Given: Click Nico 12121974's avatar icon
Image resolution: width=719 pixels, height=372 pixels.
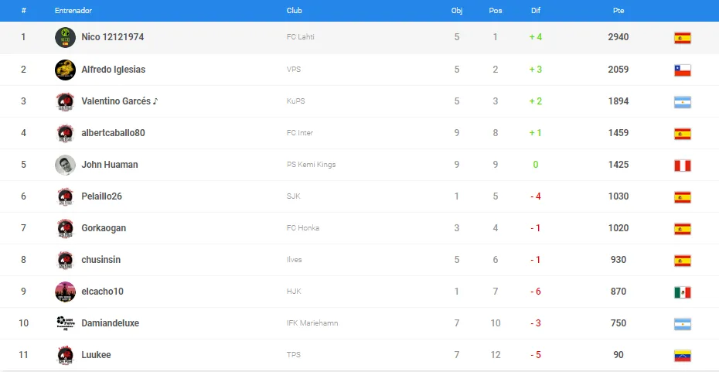Looking at the screenshot, I should click(65, 37).
